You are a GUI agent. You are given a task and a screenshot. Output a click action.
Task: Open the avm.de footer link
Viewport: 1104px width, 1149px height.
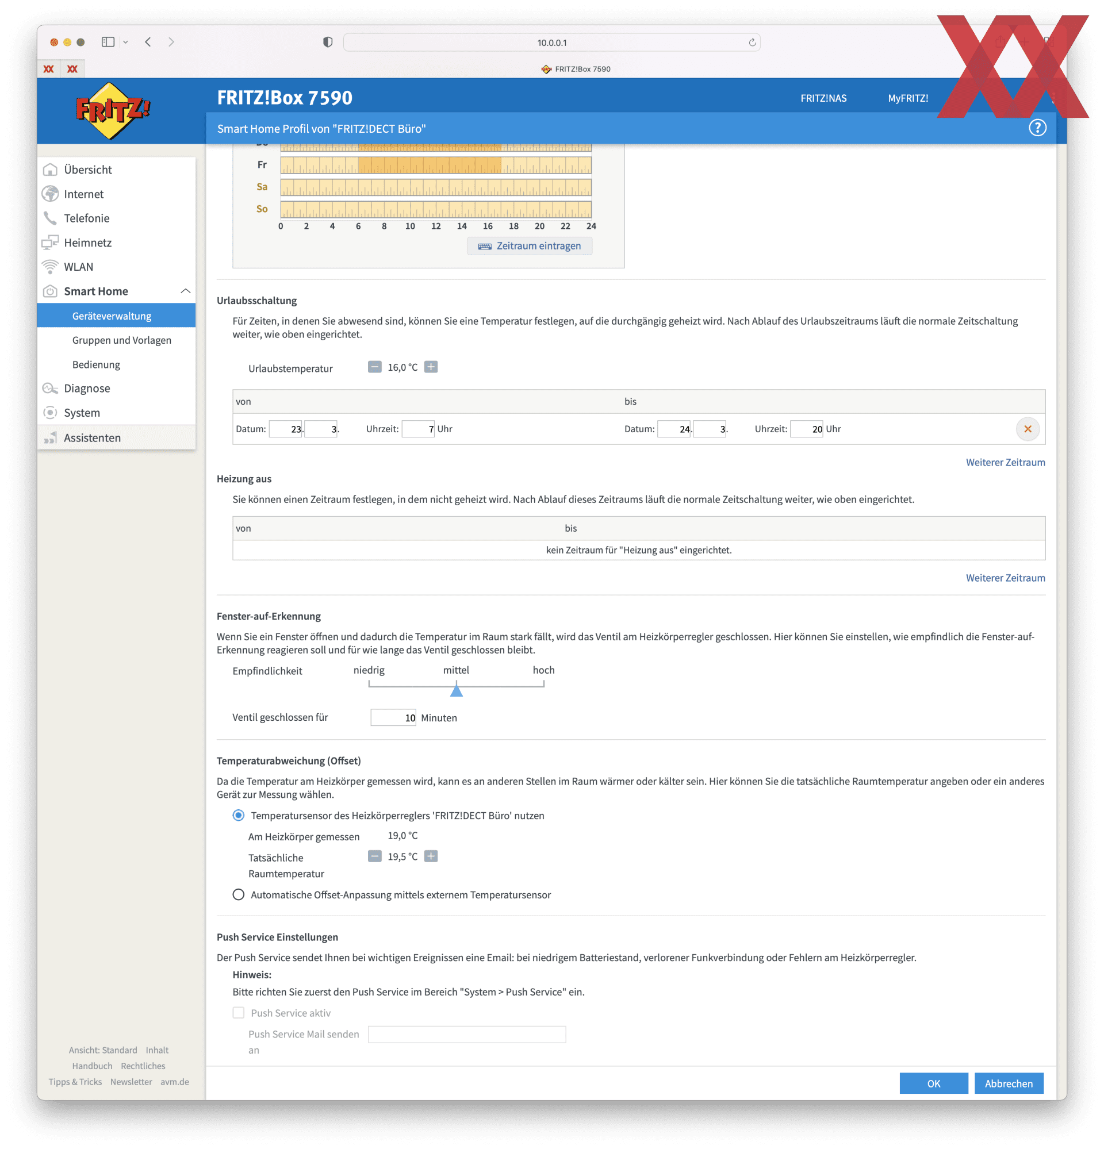coord(175,1082)
